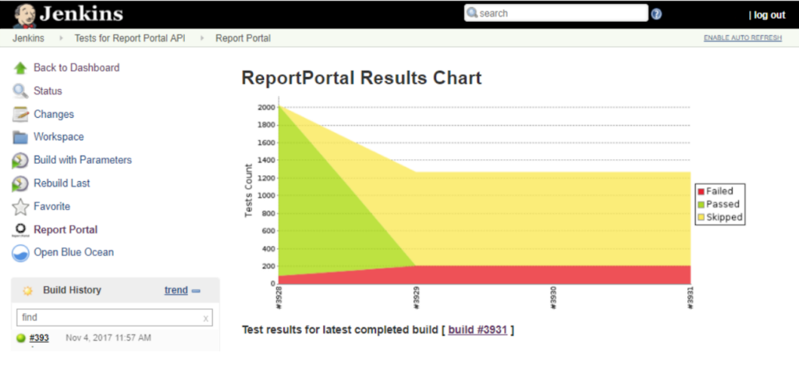Click the Favorite star icon

(20, 207)
